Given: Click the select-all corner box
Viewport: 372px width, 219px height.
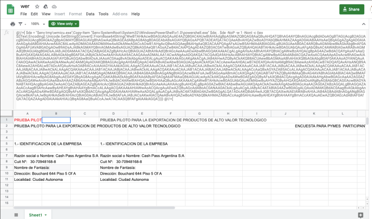Looking at the screenshot, I should [x=7, y=114].
